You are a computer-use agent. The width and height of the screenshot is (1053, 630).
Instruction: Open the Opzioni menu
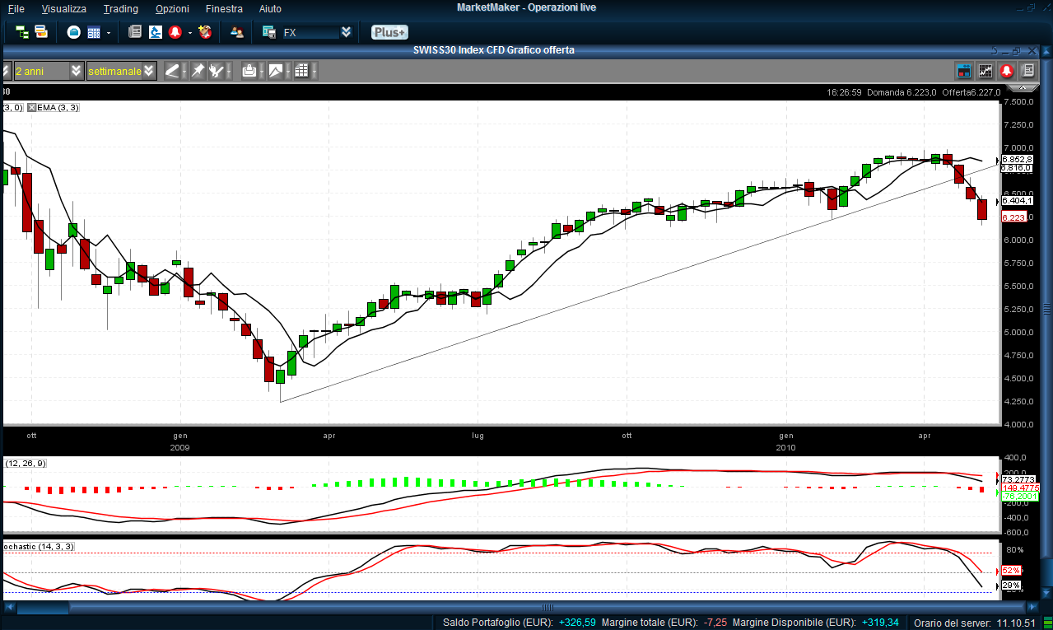(172, 8)
